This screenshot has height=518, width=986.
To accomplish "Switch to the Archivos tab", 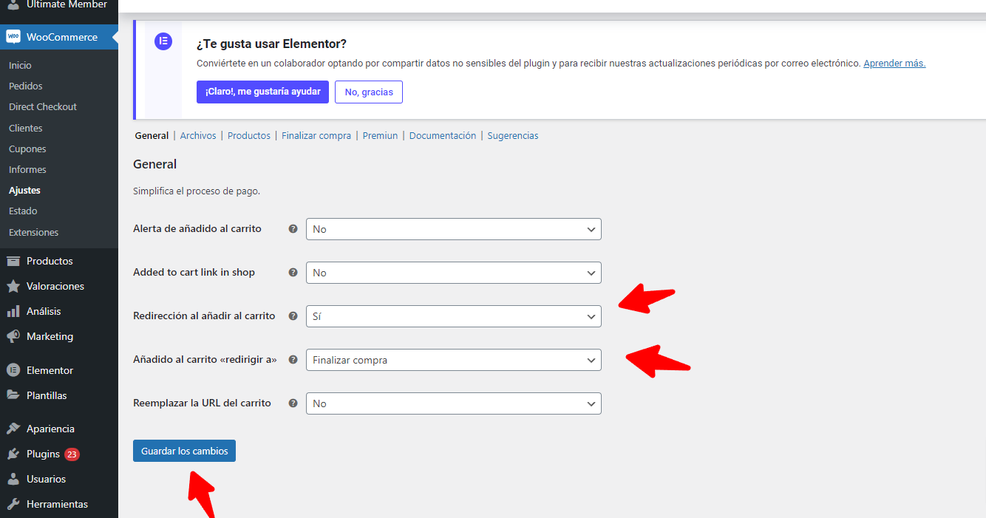I will click(198, 136).
